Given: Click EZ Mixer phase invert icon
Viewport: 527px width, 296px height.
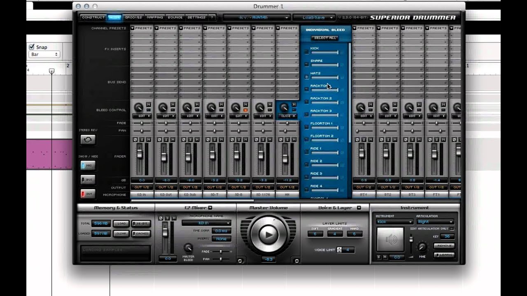Looking at the screenshot, I should 161,218.
